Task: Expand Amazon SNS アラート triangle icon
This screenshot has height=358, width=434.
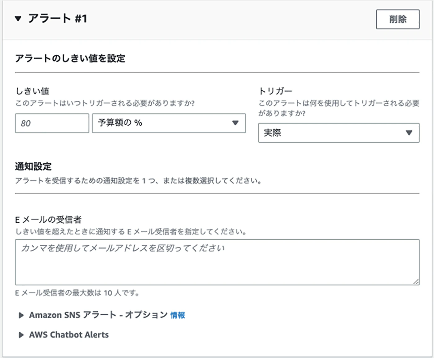Action: [x=21, y=315]
